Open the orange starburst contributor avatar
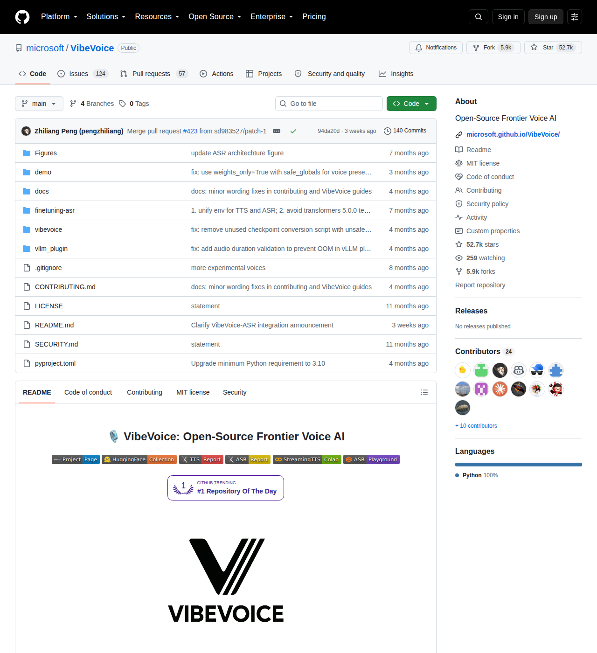The height and width of the screenshot is (653, 597). [x=500, y=389]
